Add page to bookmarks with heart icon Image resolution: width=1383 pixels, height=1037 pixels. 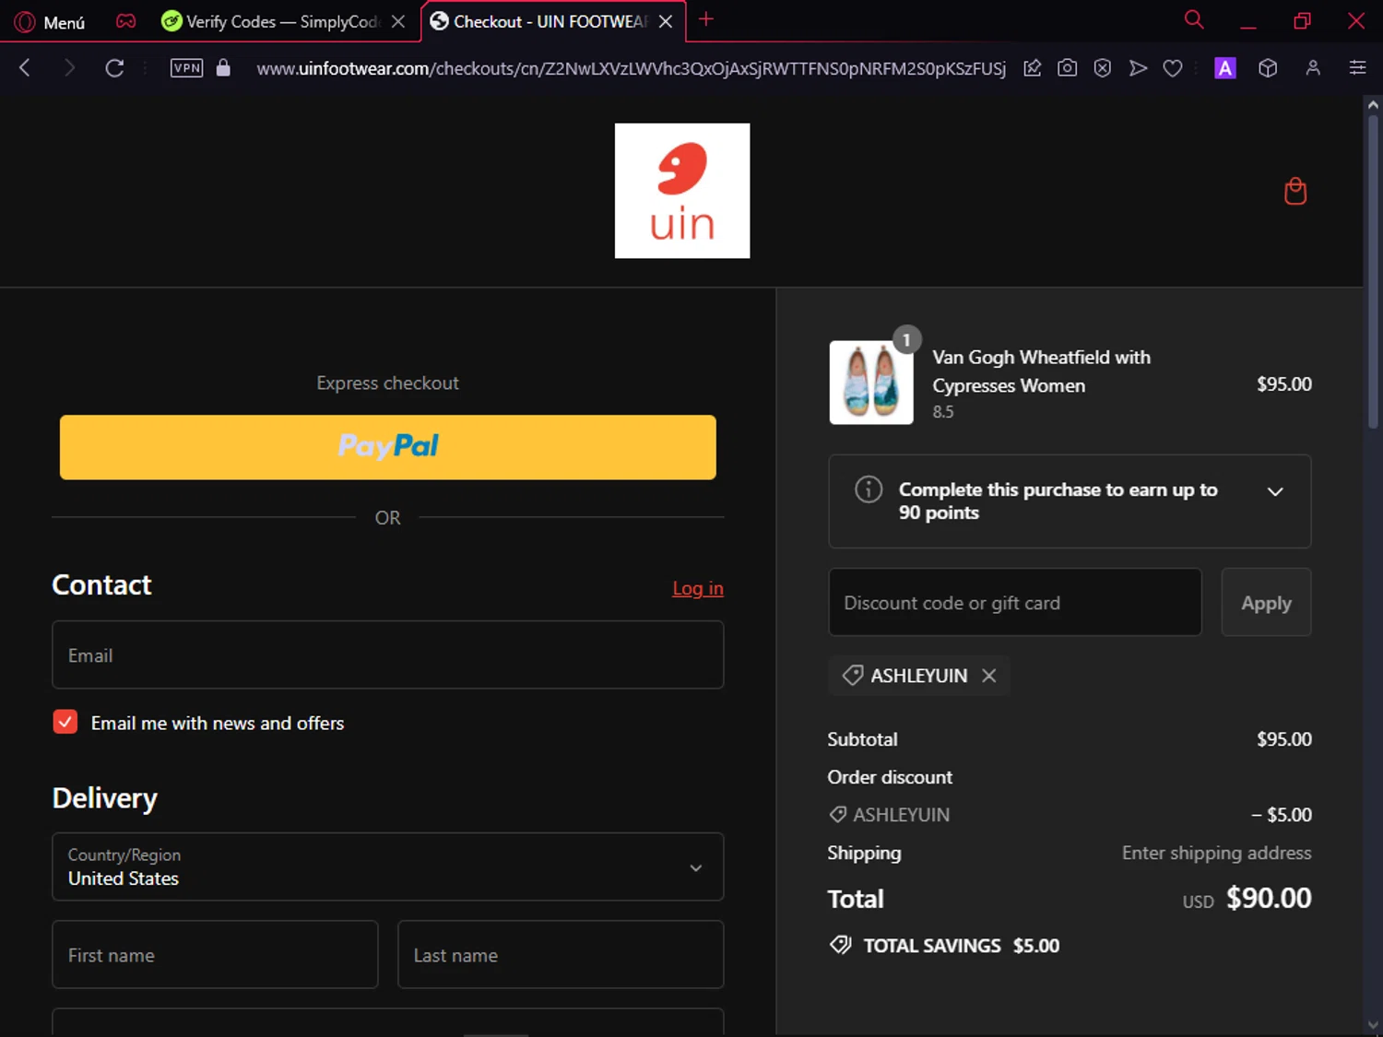pos(1173,68)
